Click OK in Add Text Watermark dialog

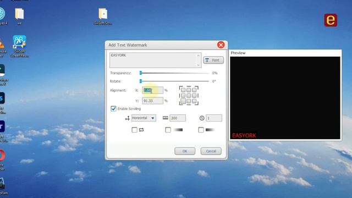[x=185, y=151]
